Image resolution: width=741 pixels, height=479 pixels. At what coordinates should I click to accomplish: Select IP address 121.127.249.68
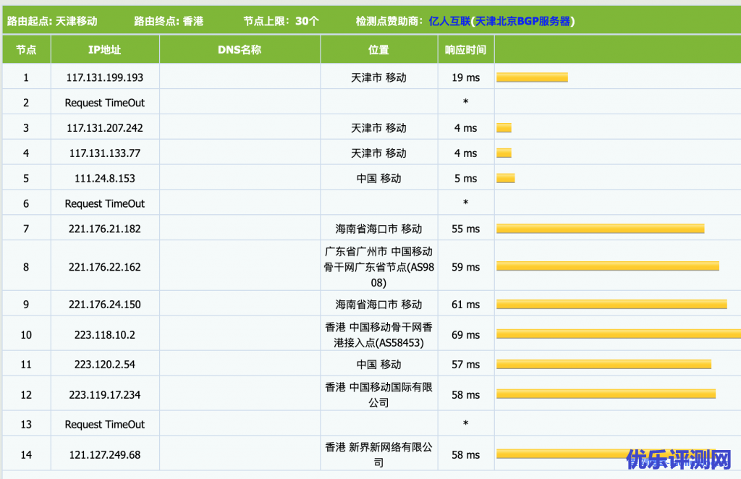105,454
